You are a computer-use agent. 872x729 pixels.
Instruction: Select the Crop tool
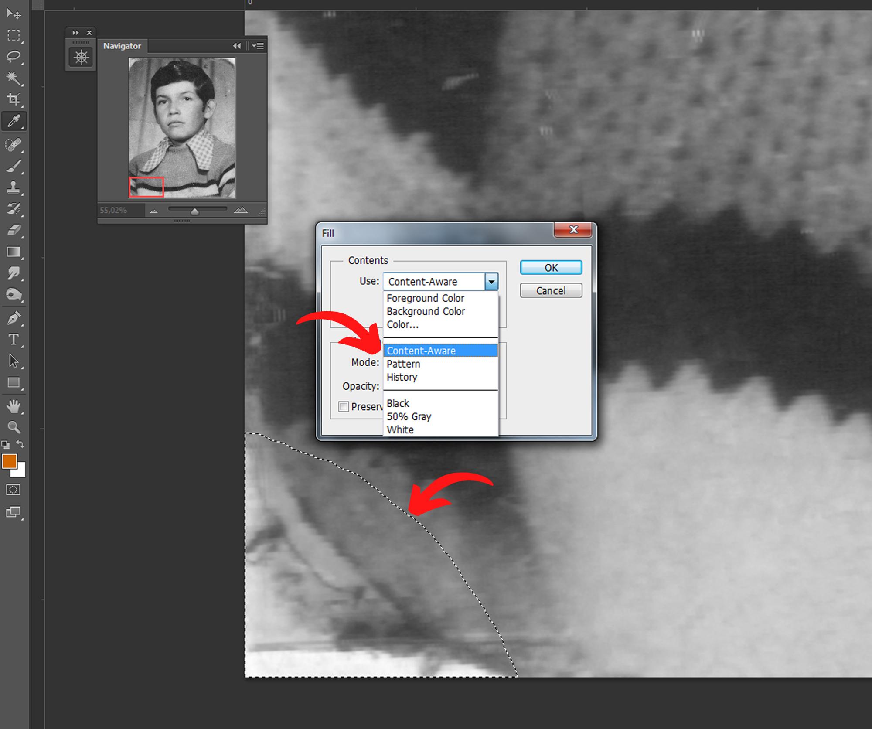click(13, 100)
